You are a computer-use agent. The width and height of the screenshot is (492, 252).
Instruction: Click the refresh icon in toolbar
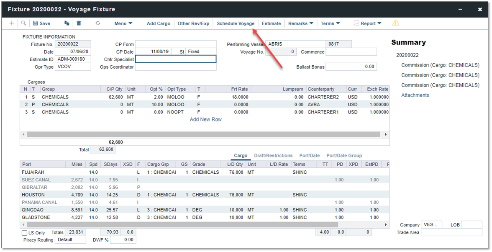(97, 23)
